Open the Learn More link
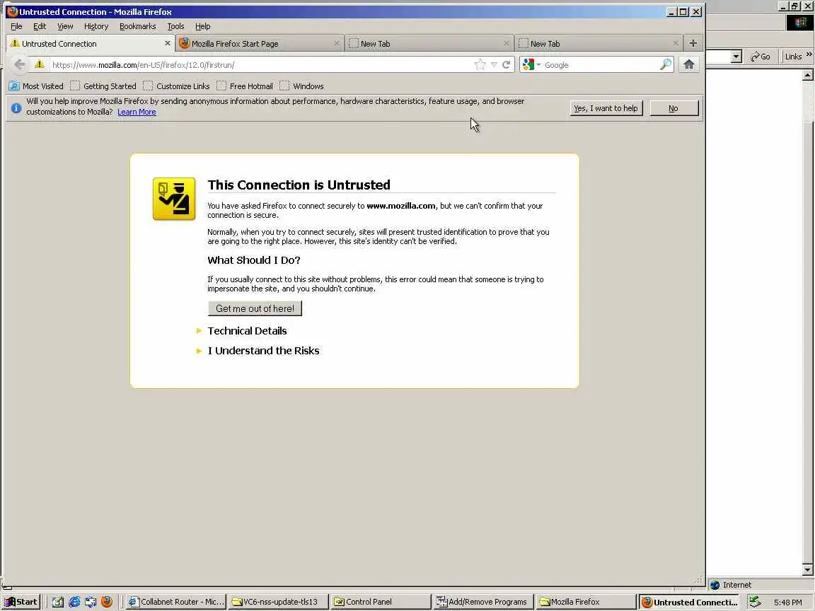The width and height of the screenshot is (815, 611). pyautogui.click(x=137, y=112)
